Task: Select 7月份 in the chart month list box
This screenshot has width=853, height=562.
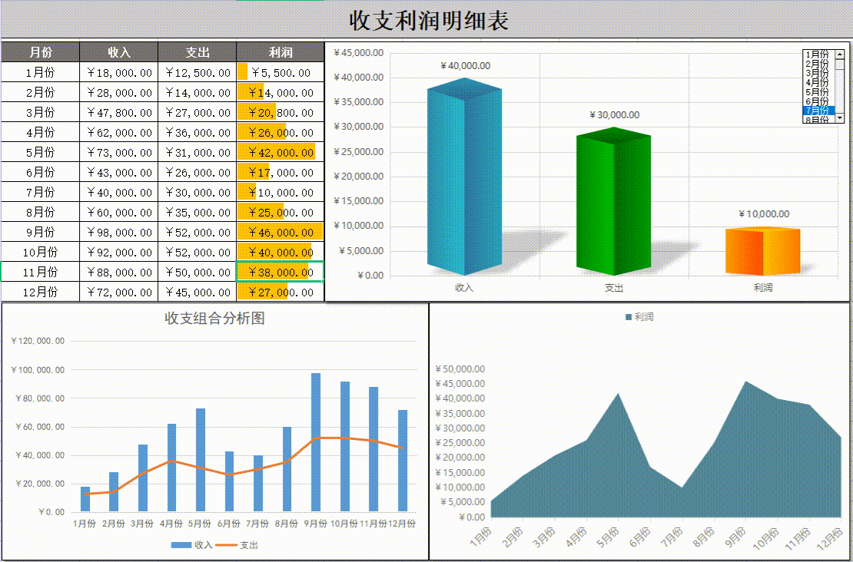Action: (816, 110)
